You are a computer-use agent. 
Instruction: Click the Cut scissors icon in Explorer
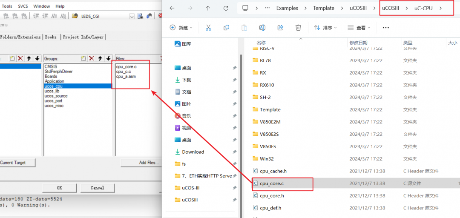pos(208,28)
